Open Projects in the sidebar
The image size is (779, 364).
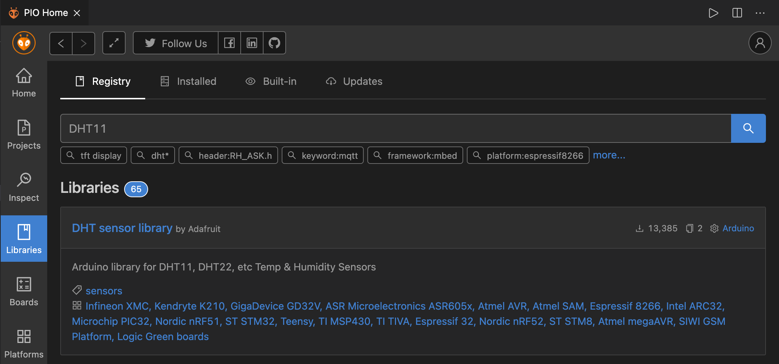click(24, 135)
